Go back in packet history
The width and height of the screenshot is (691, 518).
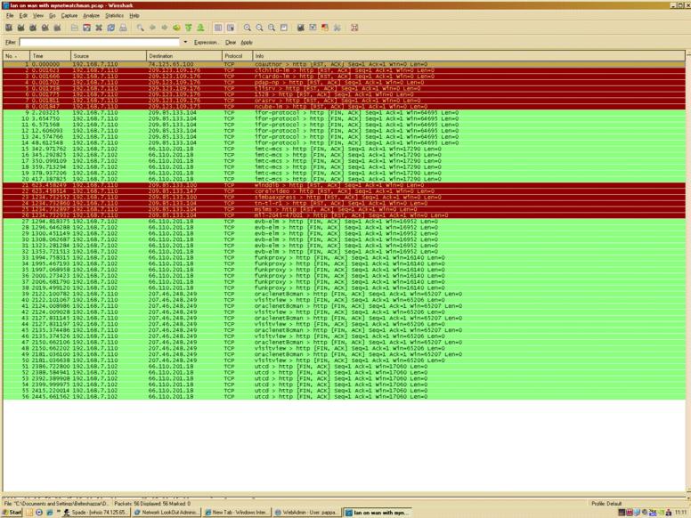click(152, 28)
